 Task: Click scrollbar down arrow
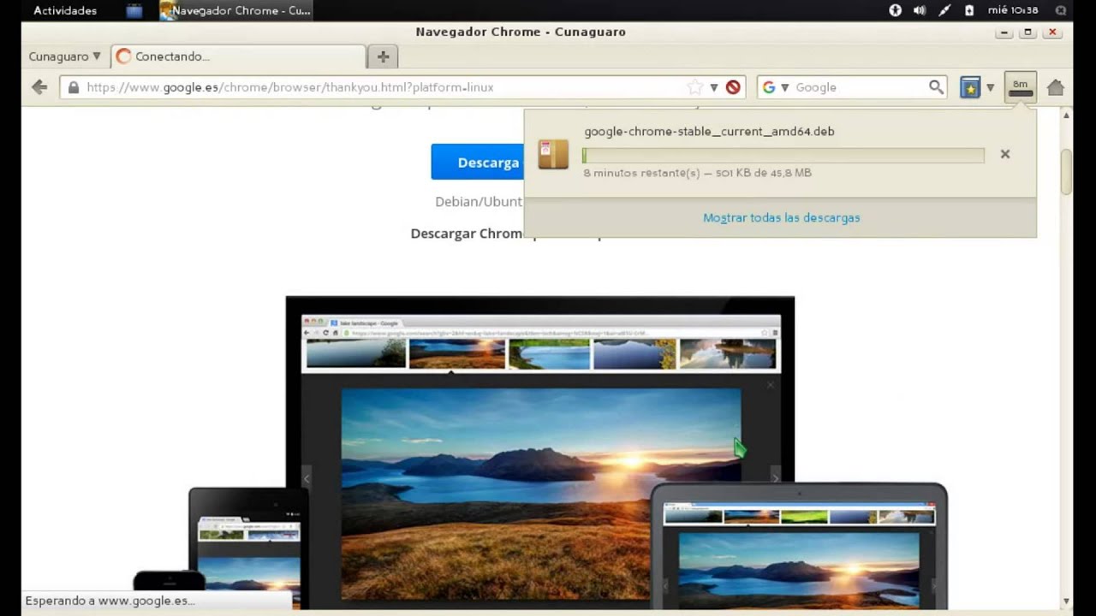click(1066, 601)
